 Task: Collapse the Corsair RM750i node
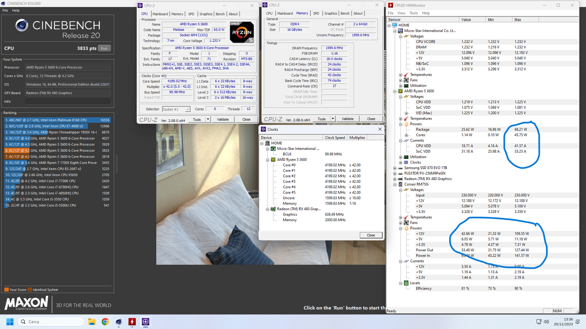395,184
